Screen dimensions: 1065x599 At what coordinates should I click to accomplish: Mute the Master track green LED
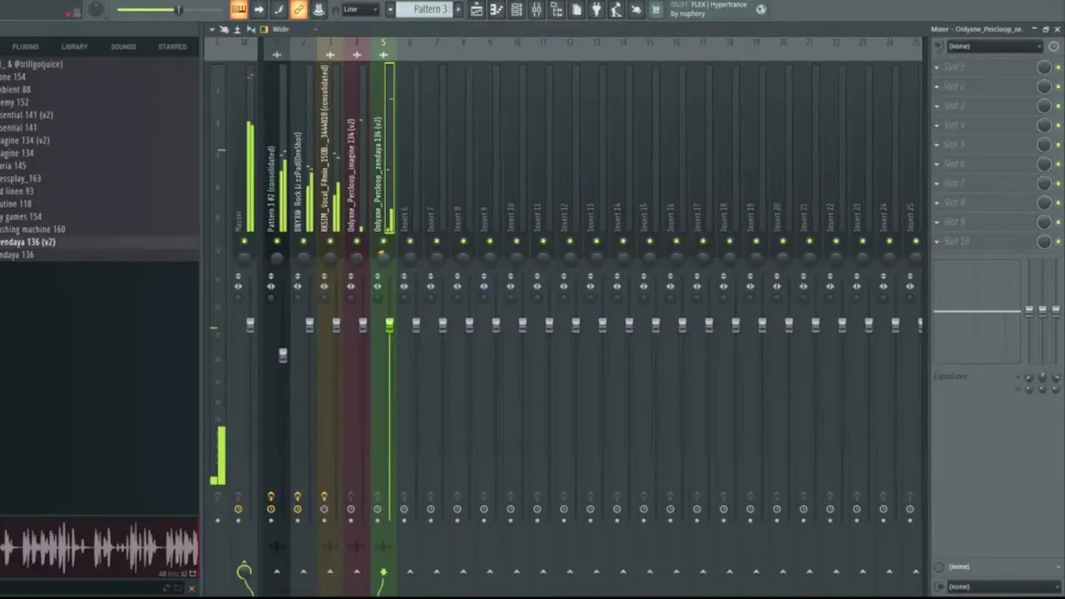pos(244,241)
